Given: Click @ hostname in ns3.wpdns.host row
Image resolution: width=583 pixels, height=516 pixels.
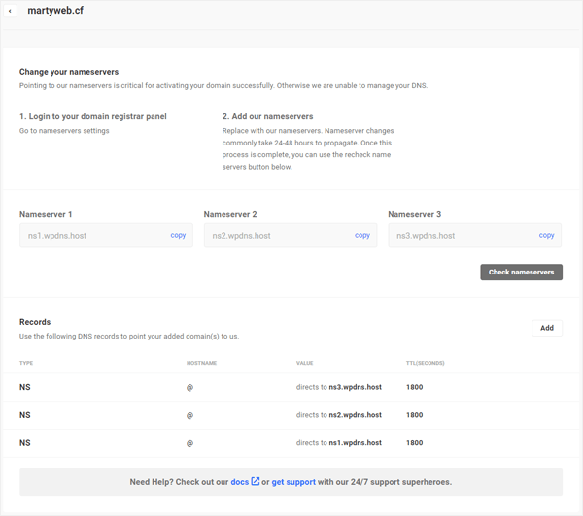Looking at the screenshot, I should pyautogui.click(x=189, y=388).
